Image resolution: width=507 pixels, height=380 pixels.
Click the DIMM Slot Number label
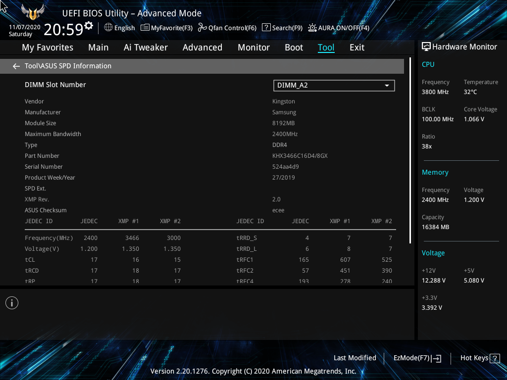55,85
